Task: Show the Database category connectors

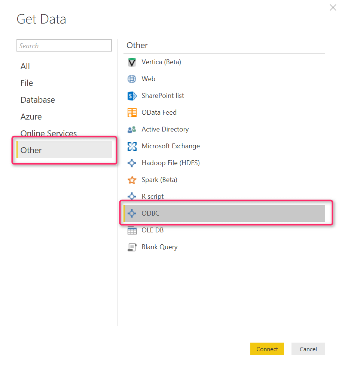Action: 37,100
